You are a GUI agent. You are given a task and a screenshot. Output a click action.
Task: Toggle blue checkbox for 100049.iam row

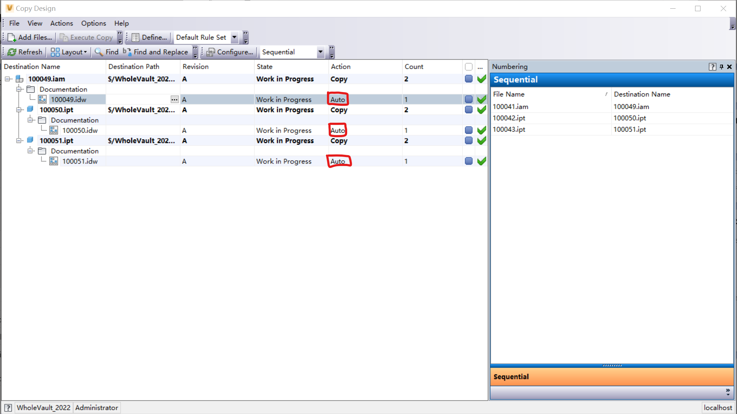click(x=469, y=79)
